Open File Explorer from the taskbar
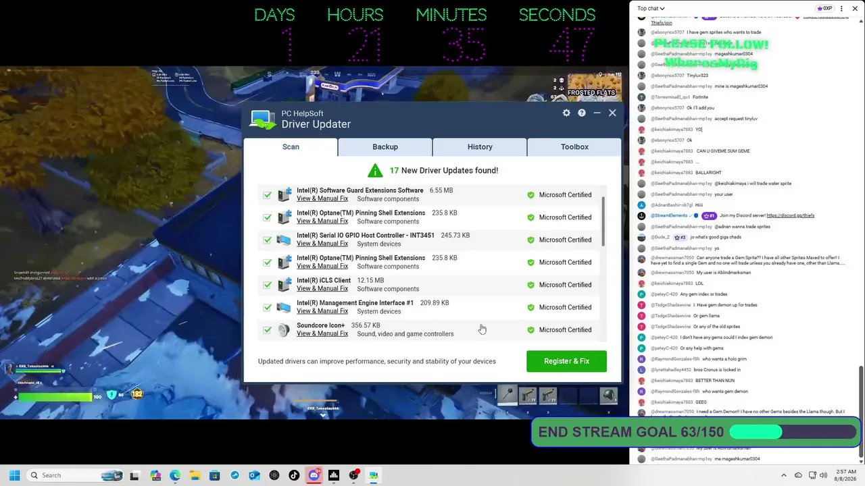Image resolution: width=865 pixels, height=486 pixels. [x=195, y=475]
